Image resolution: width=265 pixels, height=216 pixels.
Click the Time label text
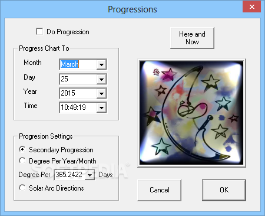pyautogui.click(x=31, y=106)
